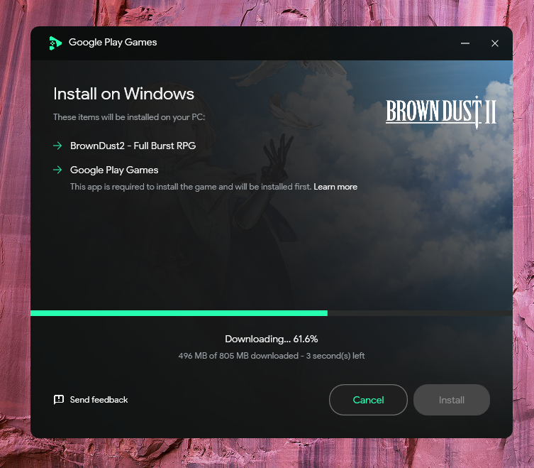The image size is (534, 468).
Task: Click the 'Downloading... 61.6%' status text
Action: tap(272, 339)
